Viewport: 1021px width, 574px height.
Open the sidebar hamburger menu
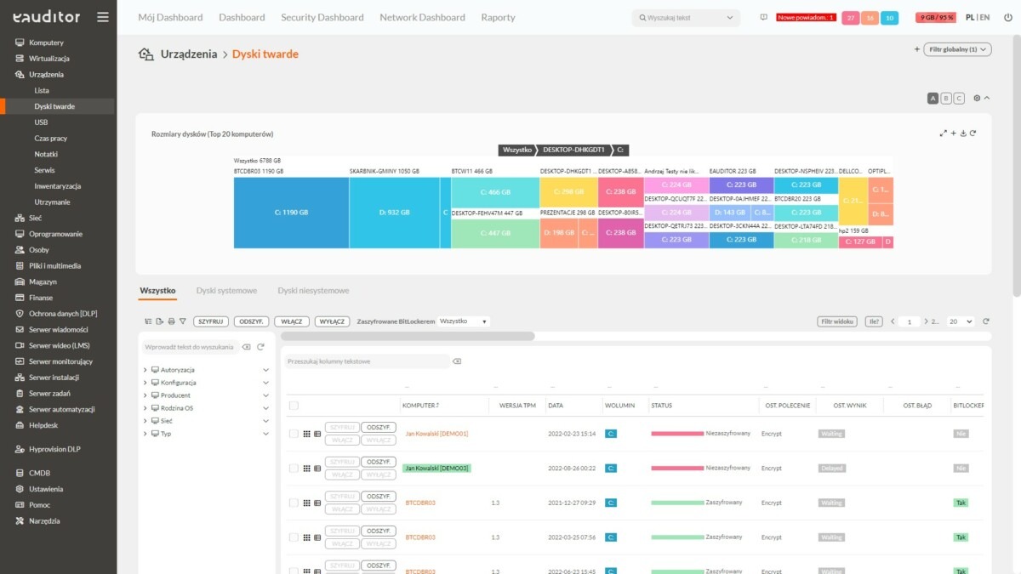[x=103, y=16]
